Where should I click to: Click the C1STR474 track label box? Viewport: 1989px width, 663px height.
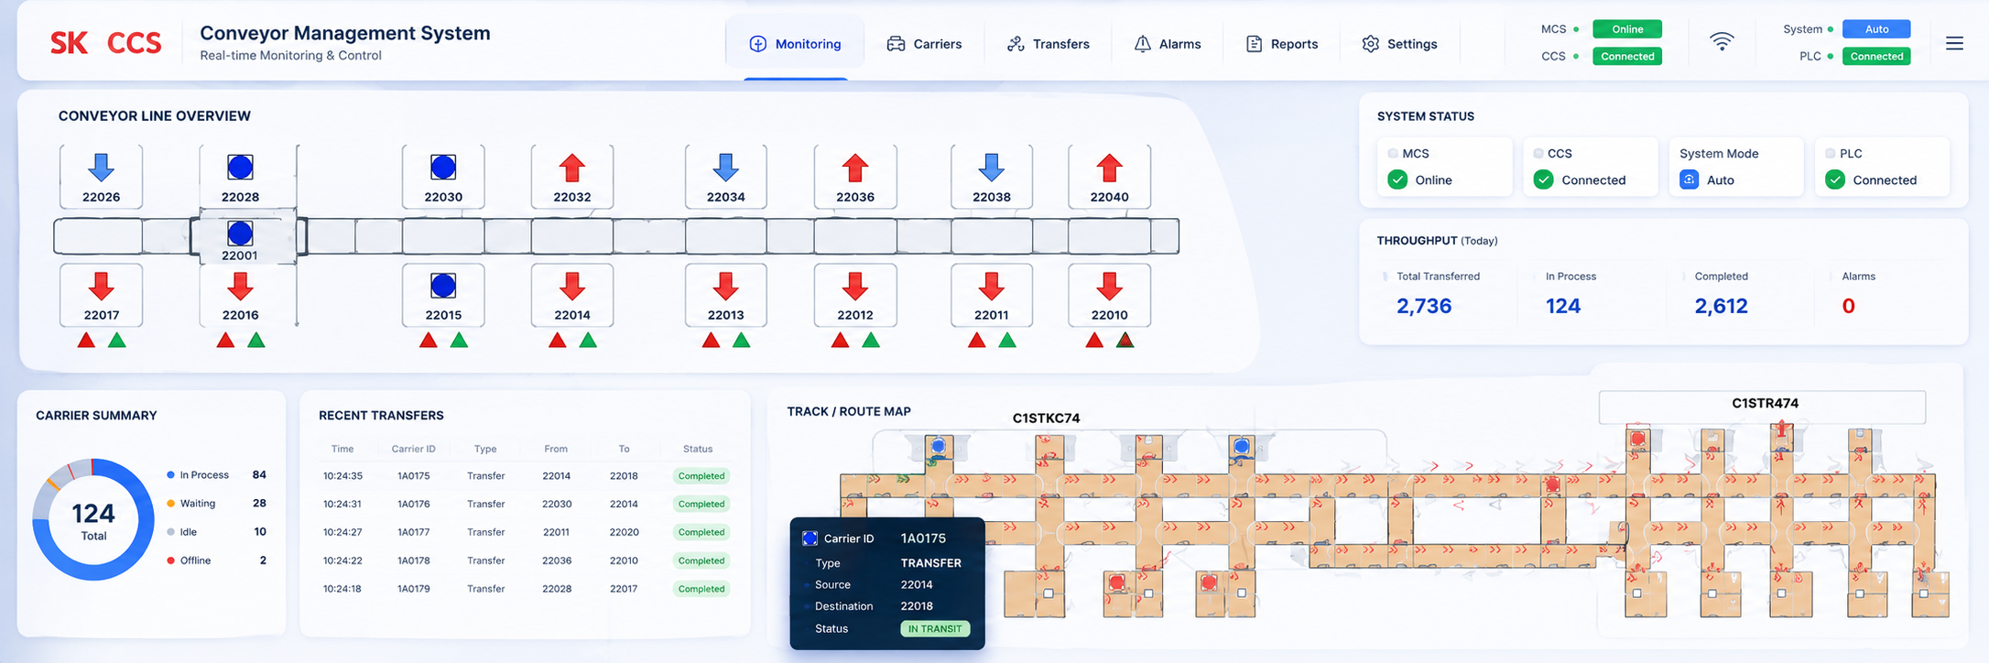click(x=1762, y=407)
